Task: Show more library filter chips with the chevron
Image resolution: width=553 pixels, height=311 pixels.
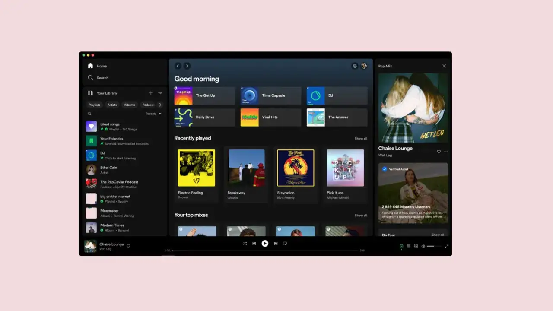Action: 160,105
